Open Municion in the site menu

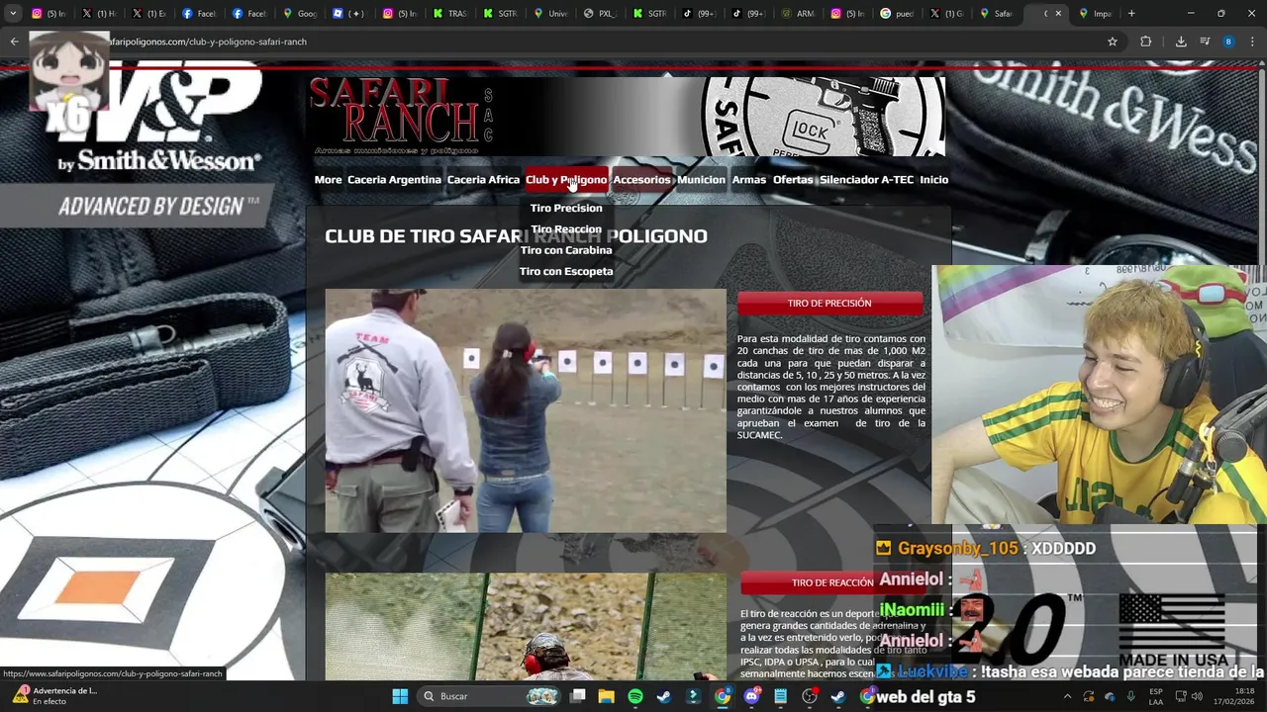pyautogui.click(x=701, y=180)
